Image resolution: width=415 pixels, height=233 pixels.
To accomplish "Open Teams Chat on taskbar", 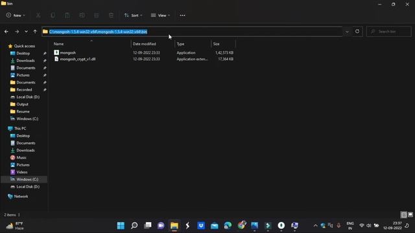I will 161,225.
